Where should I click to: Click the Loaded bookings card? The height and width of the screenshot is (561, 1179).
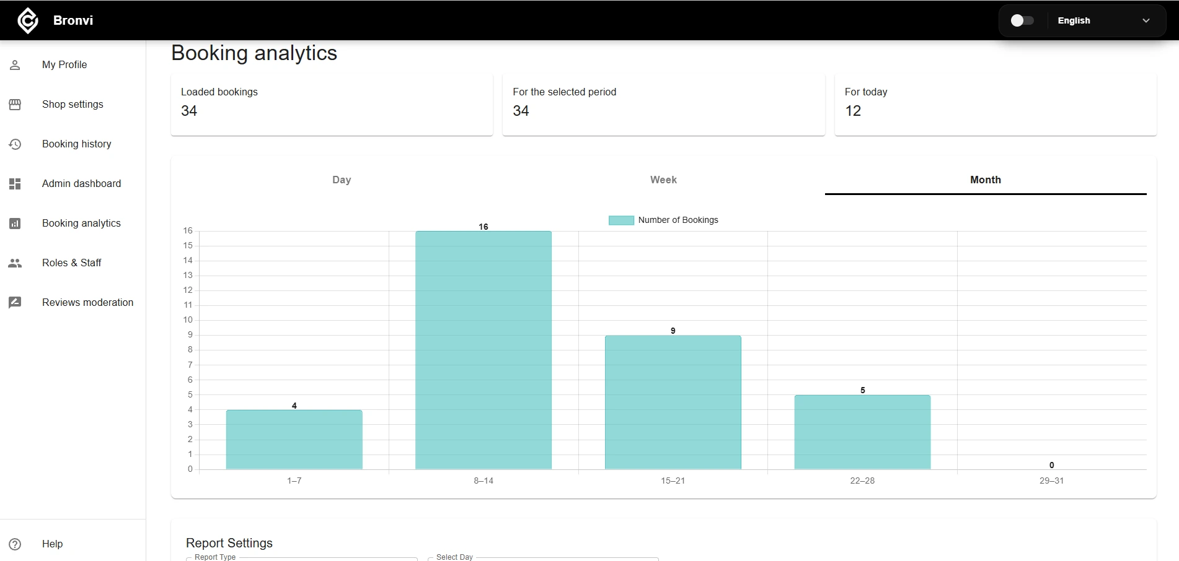click(x=332, y=104)
